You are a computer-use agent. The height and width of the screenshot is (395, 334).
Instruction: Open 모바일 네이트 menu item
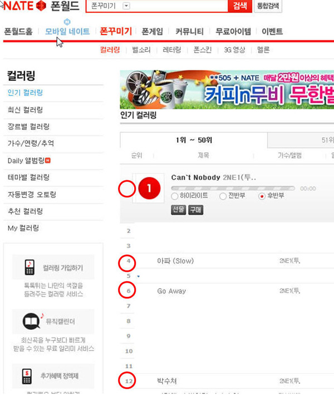point(67,31)
